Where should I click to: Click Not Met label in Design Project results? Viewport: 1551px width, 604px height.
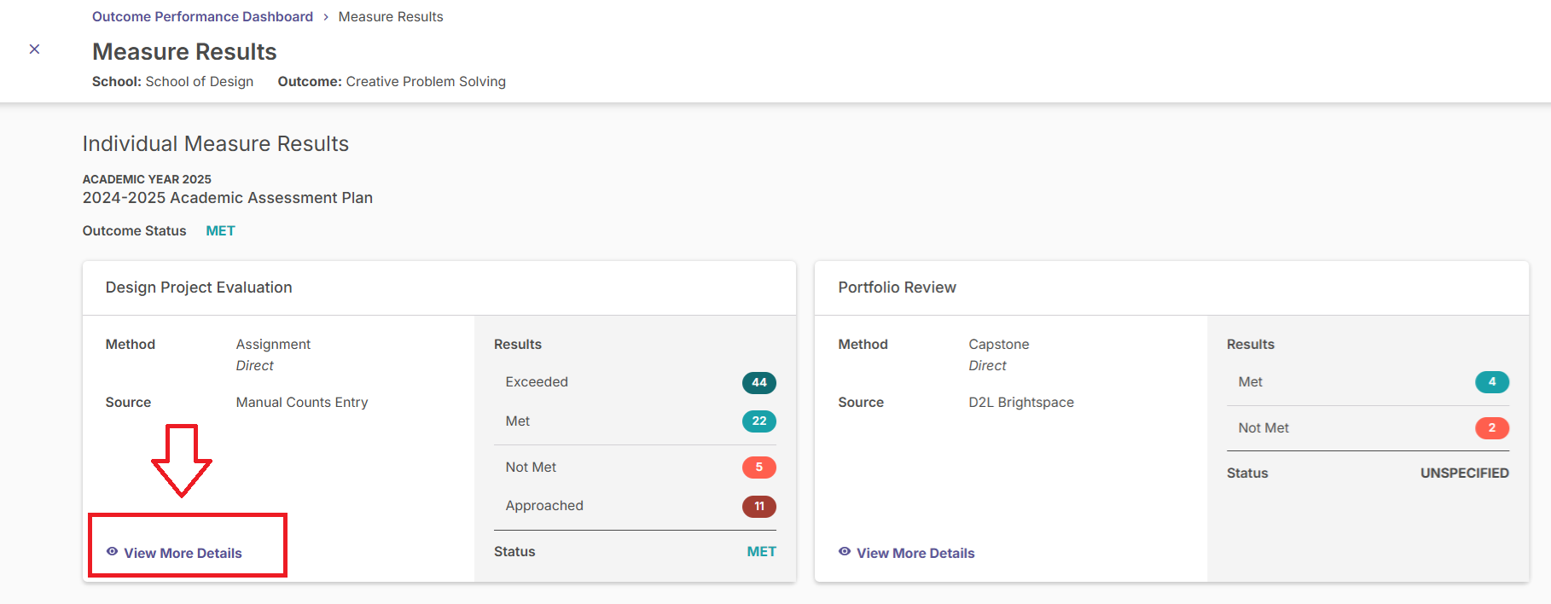[x=531, y=468]
